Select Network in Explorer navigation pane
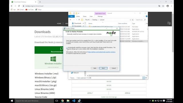This screenshot has height=103, width=183. click(76, 73)
